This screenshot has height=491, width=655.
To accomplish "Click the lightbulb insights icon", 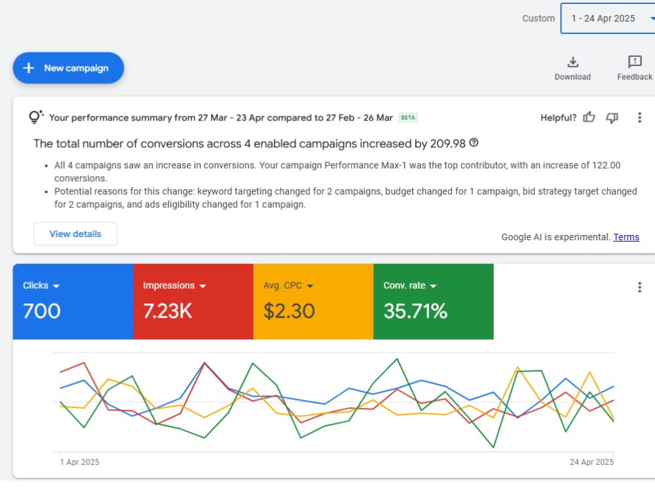I will pos(35,117).
